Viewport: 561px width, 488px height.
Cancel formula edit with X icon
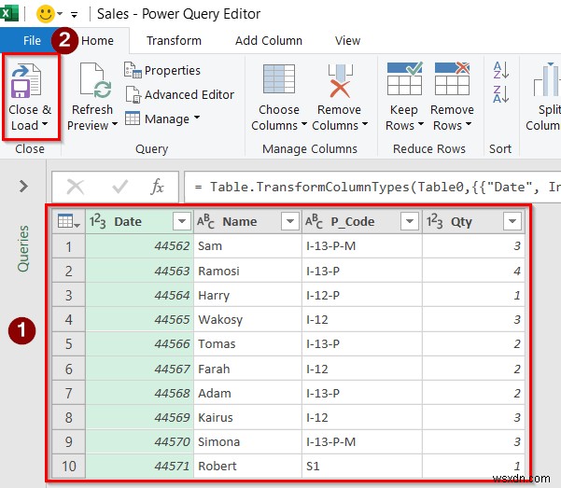76,187
